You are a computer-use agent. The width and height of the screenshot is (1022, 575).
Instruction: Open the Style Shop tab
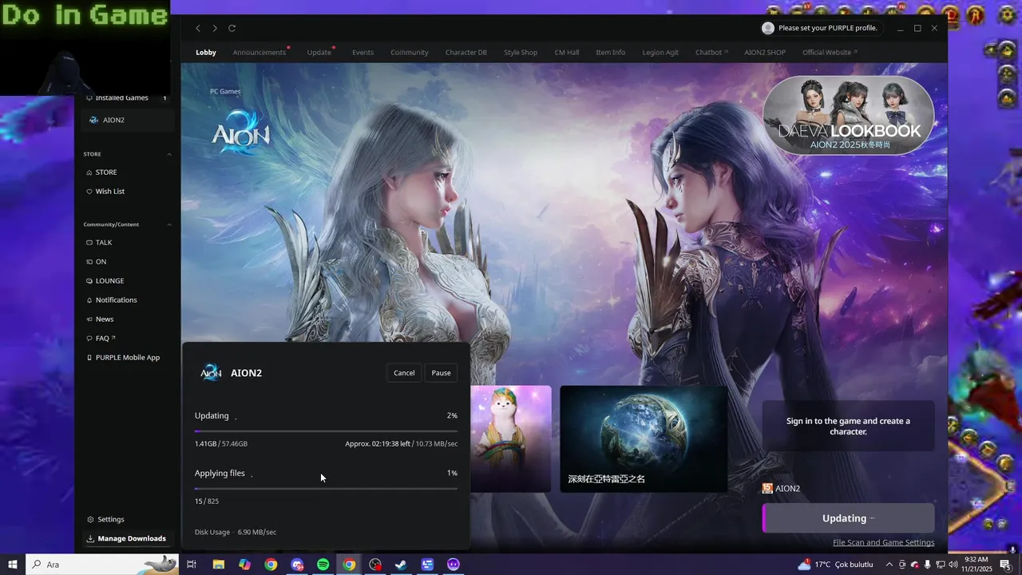pyautogui.click(x=521, y=53)
